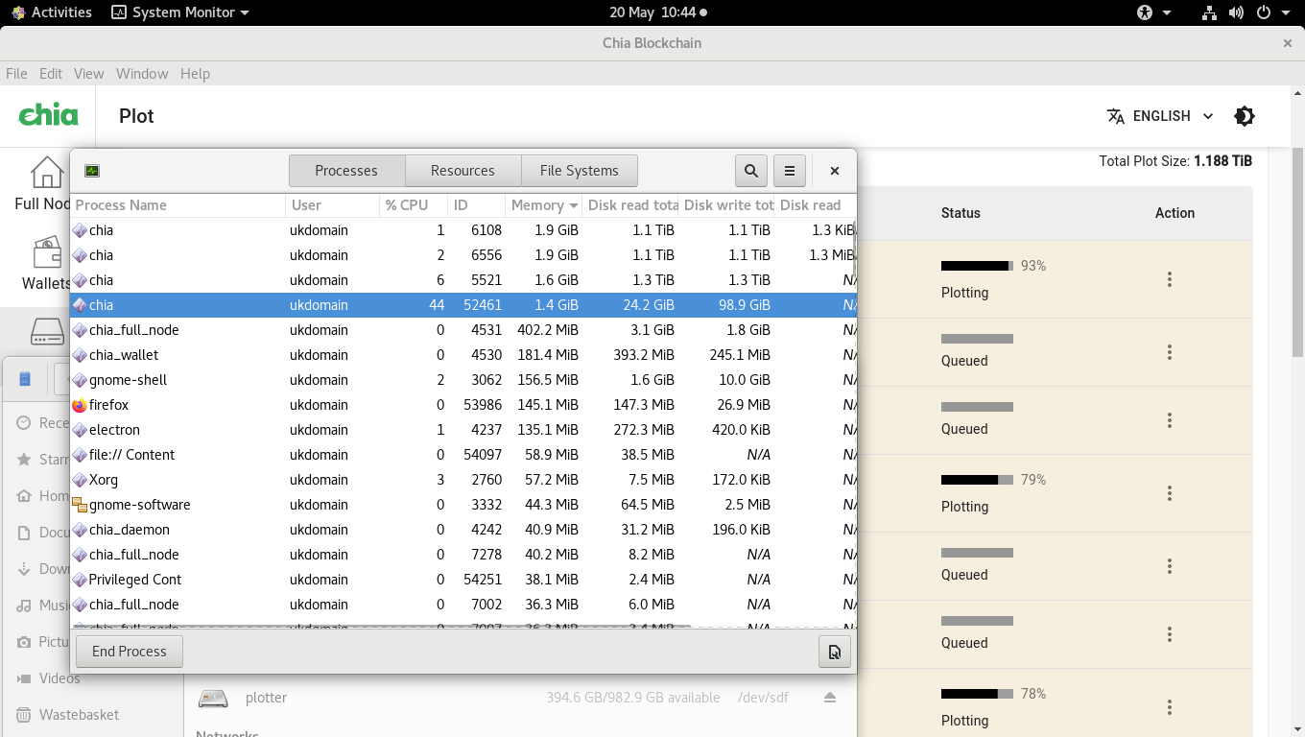Open Videos in Files sidebar
1305x737 pixels.
coord(59,678)
